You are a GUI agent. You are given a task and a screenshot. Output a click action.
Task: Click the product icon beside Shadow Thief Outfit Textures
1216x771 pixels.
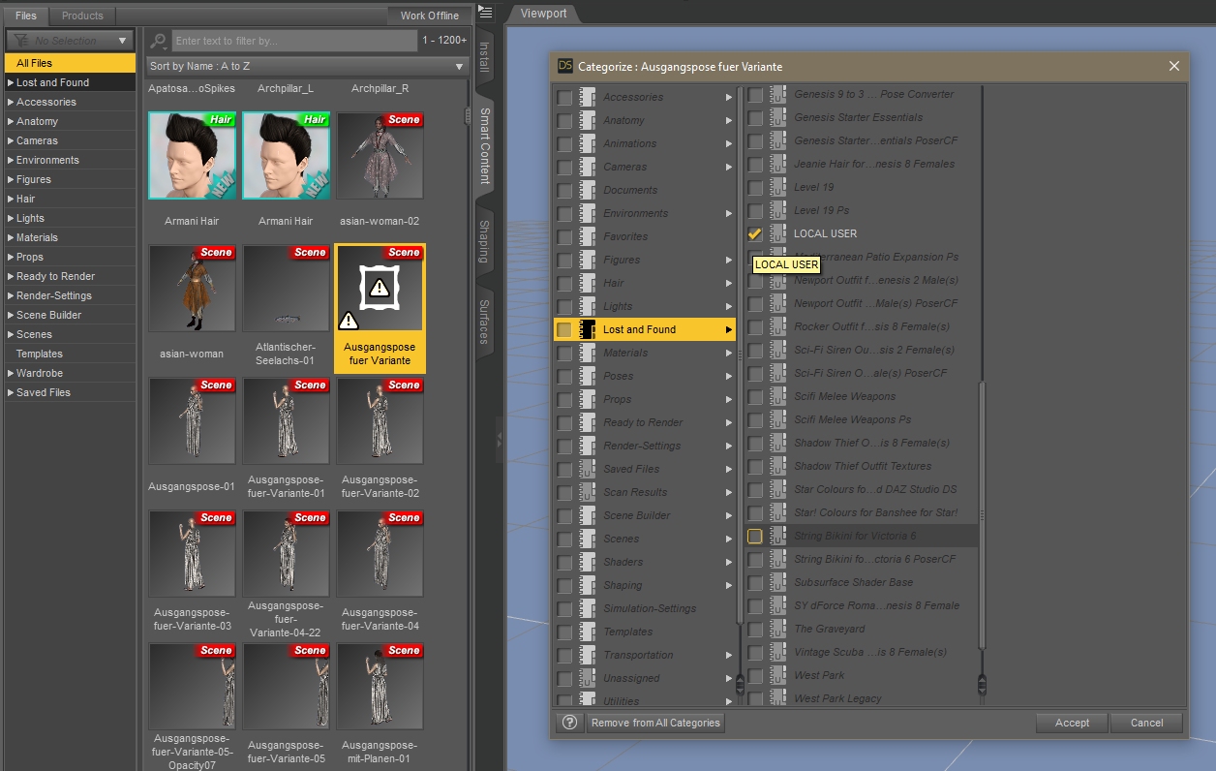click(778, 466)
